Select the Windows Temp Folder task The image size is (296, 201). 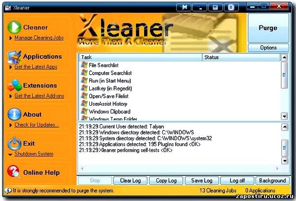(113, 119)
